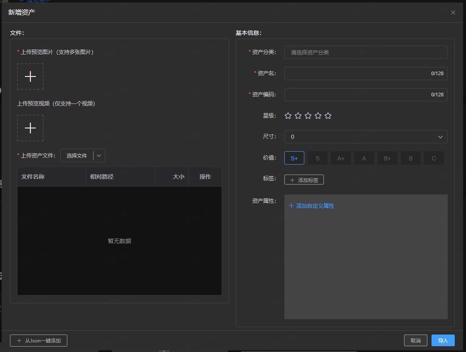Close the 新增资产 dialog with X
The image size is (466, 352).
point(453,12)
